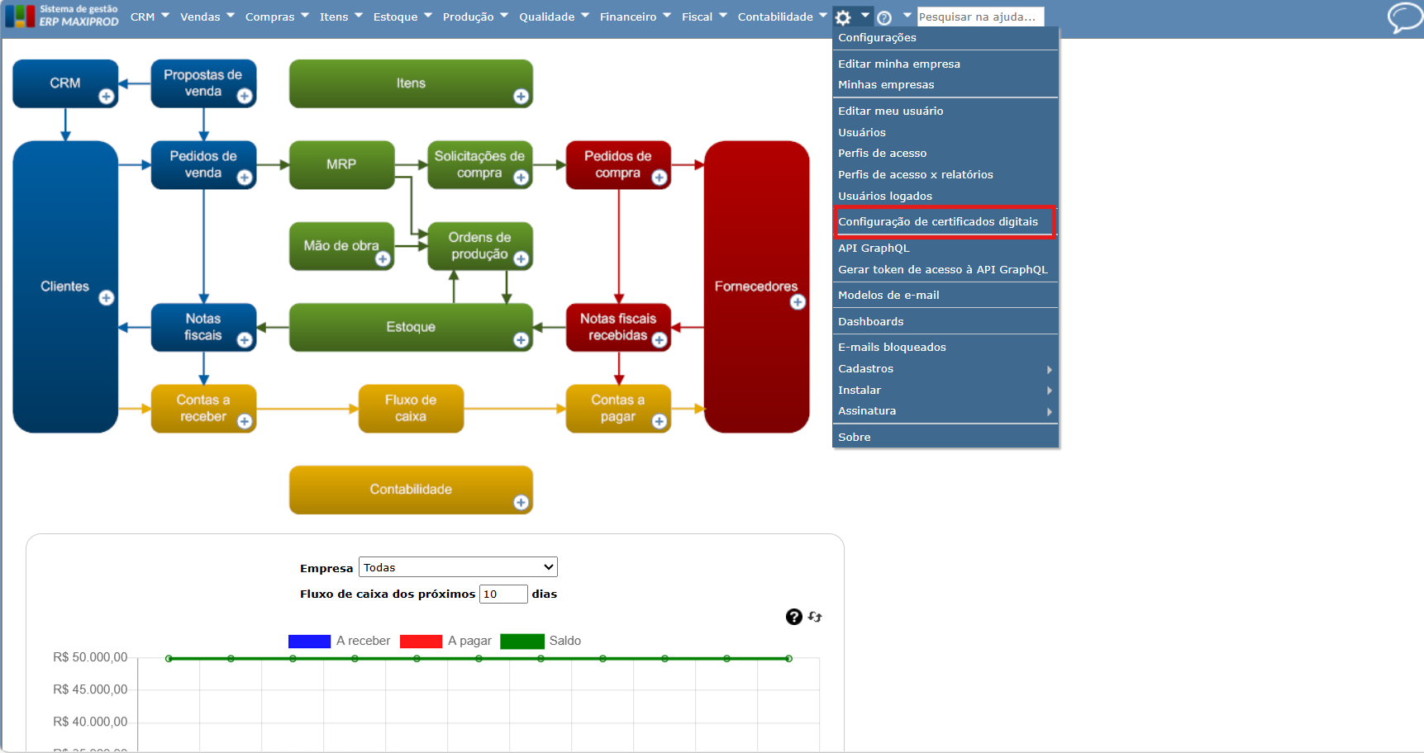1424x753 pixels.
Task: Open the chat speech bubble
Action: click(x=1403, y=17)
